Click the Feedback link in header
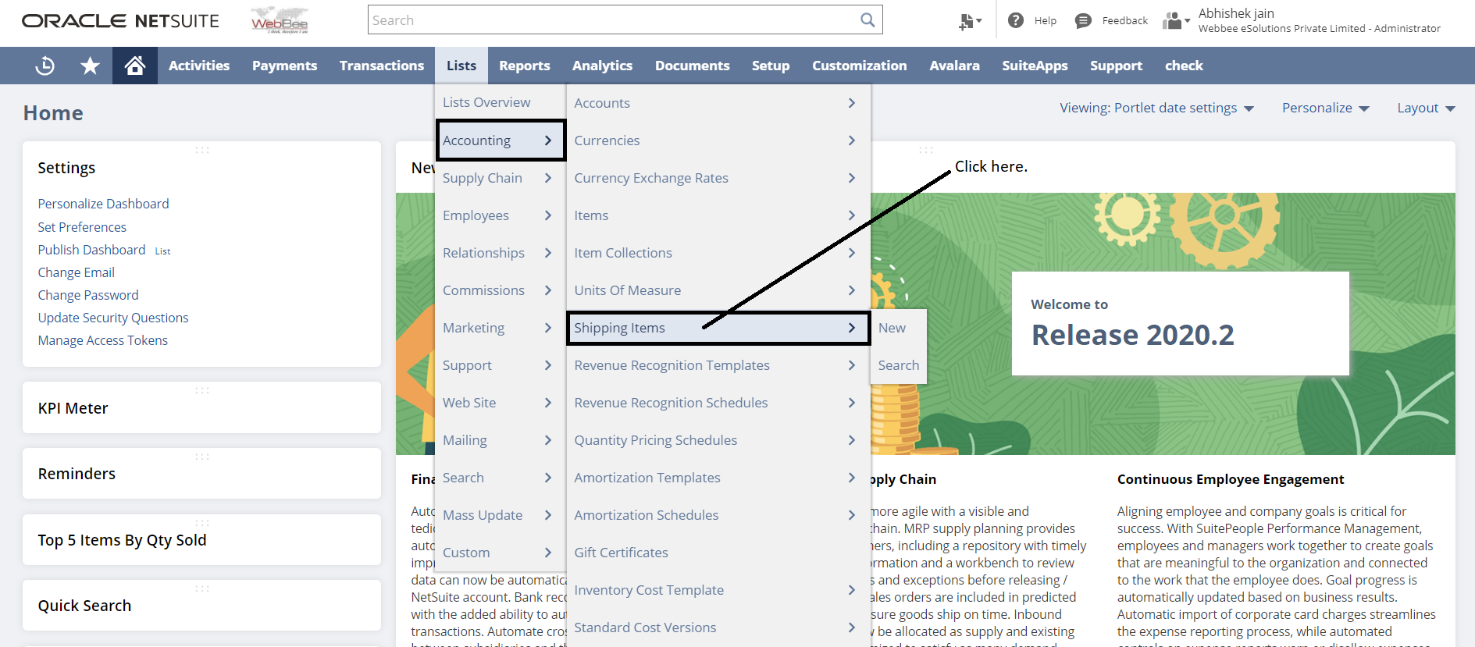The image size is (1475, 647). click(x=1125, y=21)
